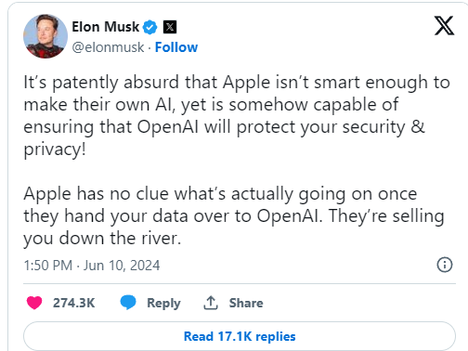The image size is (468, 351).
Task: Click the blue reply speech bubble icon
Action: click(x=128, y=302)
